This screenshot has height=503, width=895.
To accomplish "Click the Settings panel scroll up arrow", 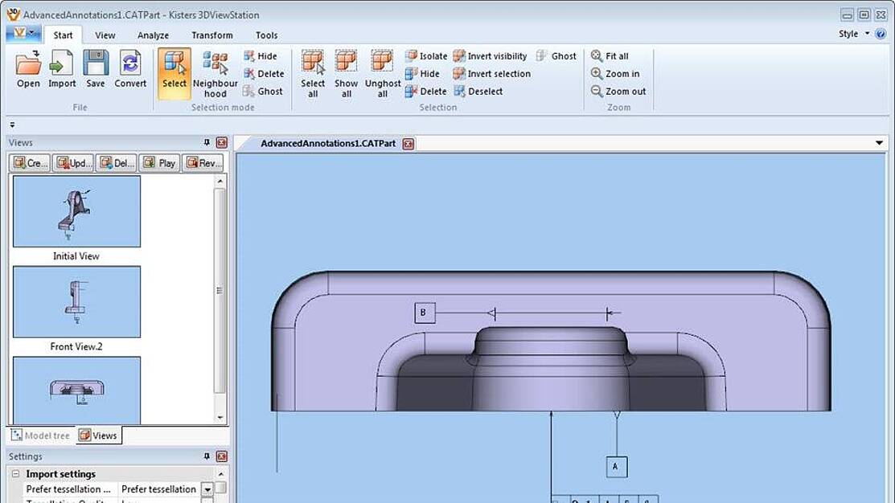I will point(221,474).
